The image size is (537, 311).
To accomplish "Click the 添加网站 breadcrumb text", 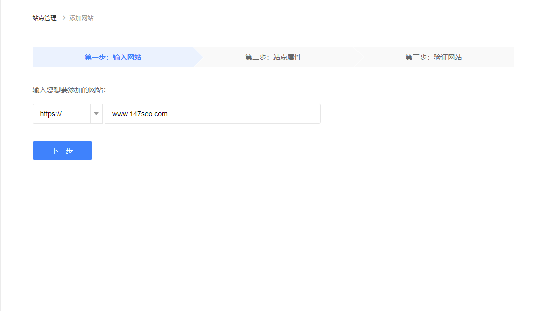I will point(81,18).
